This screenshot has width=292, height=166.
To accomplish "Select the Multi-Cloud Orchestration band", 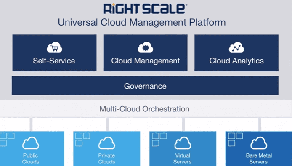I will coord(146,109).
